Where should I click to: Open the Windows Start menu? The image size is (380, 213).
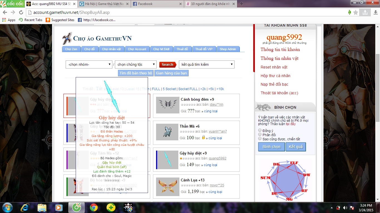point(7,207)
